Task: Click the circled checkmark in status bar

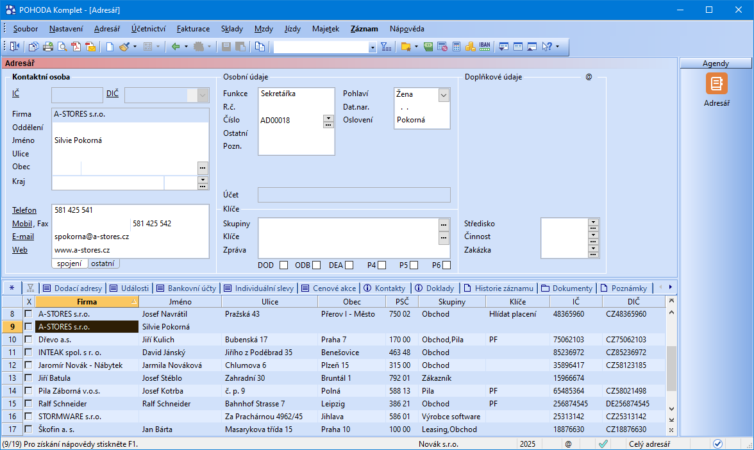Action: click(717, 444)
